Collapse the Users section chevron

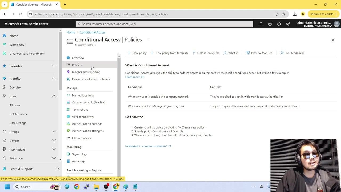pos(54,96)
